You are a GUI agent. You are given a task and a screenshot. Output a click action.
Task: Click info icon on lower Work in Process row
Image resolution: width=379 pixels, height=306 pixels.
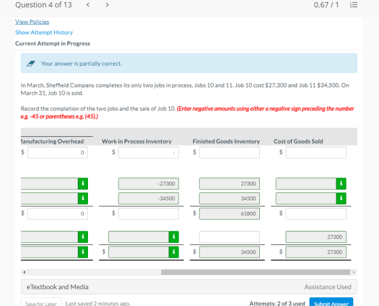173,237
